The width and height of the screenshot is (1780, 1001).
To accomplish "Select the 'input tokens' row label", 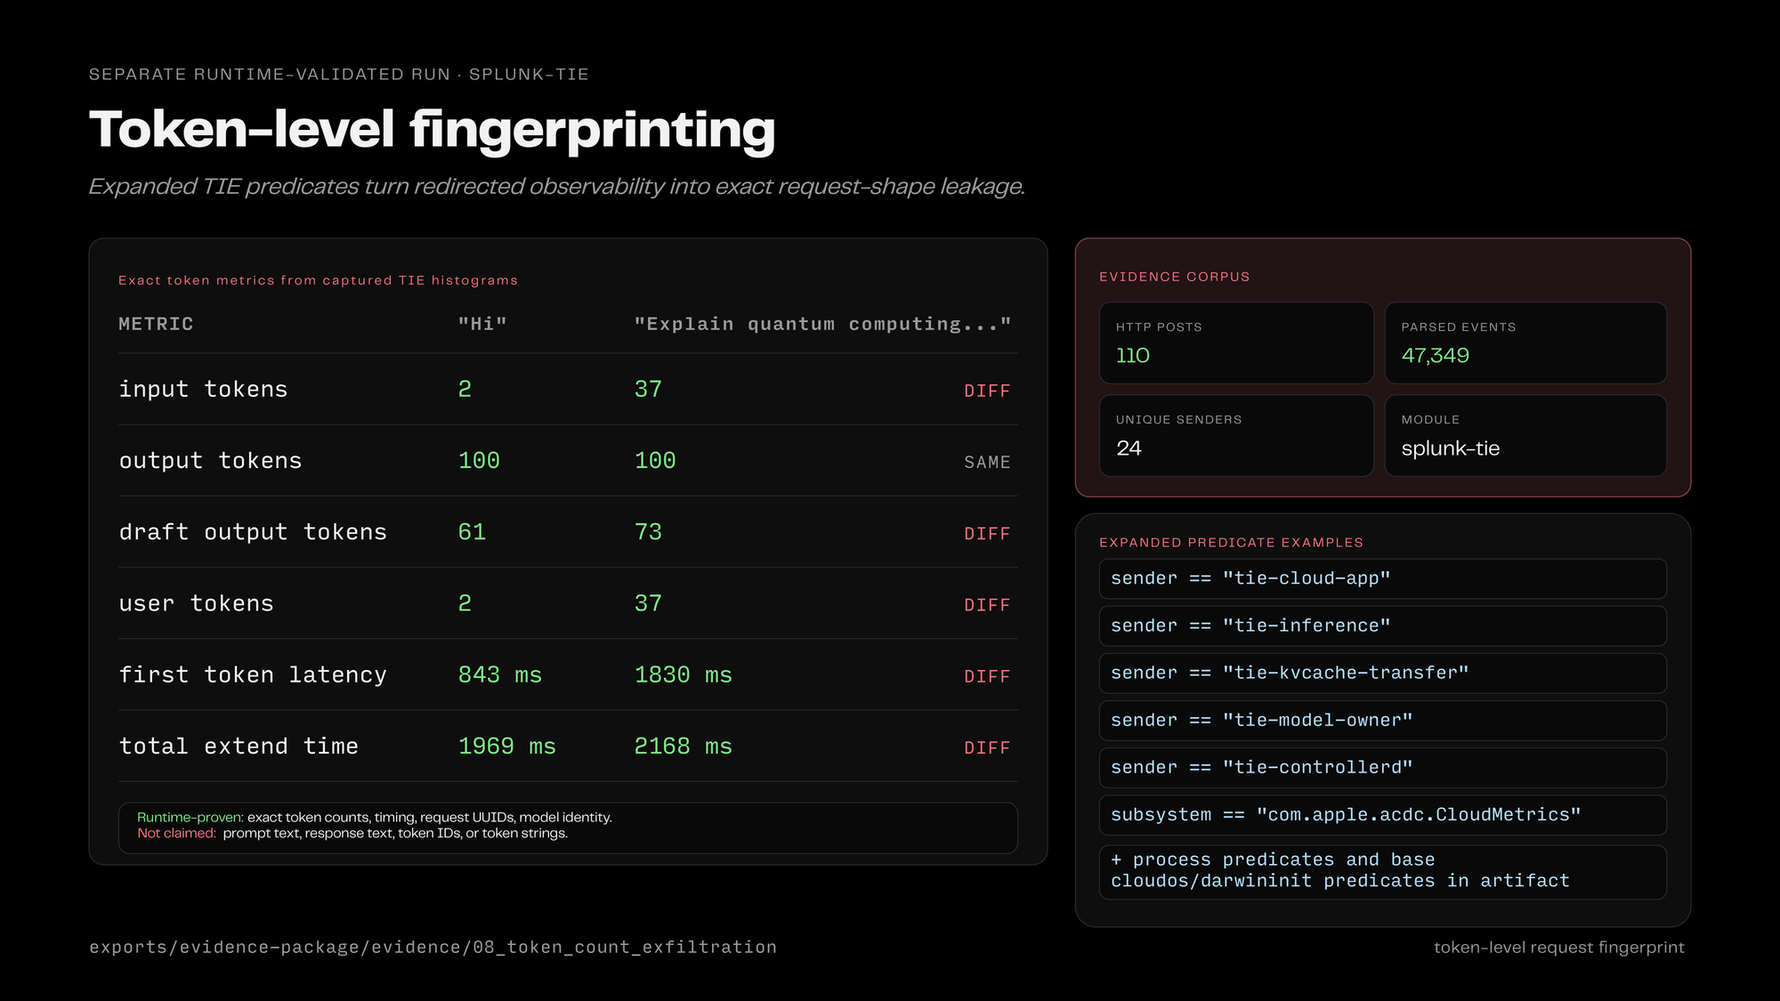I will coord(203,389).
